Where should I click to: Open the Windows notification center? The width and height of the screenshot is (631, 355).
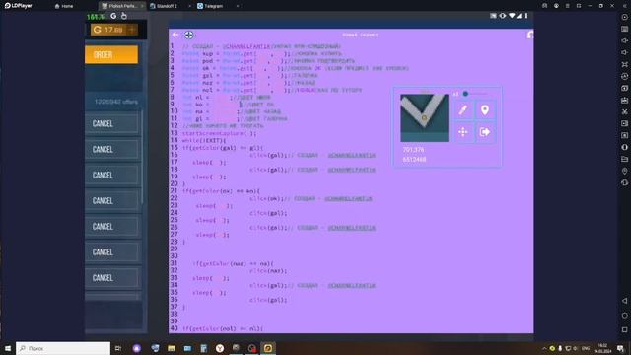[x=620, y=348]
